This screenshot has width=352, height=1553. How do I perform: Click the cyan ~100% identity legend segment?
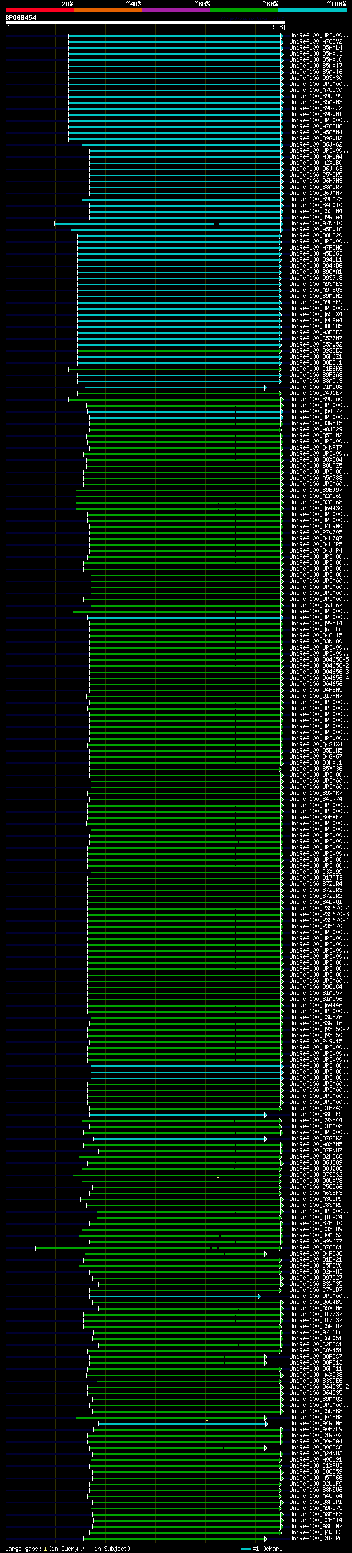312,10
